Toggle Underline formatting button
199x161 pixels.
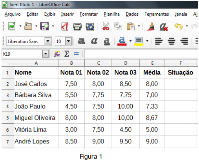[x=107, y=42]
